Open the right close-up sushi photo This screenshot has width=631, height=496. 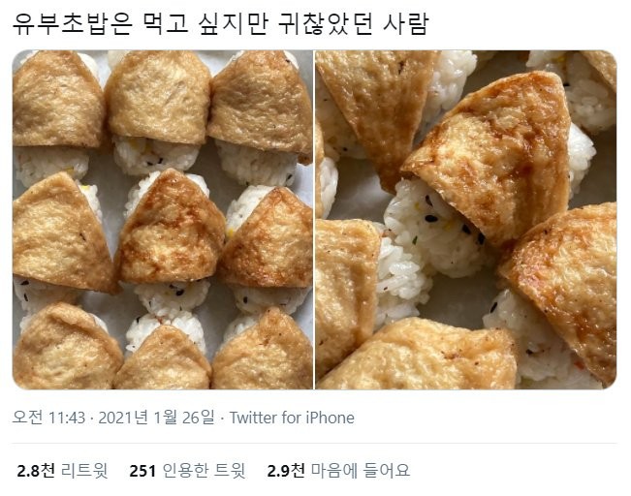pos(466,220)
